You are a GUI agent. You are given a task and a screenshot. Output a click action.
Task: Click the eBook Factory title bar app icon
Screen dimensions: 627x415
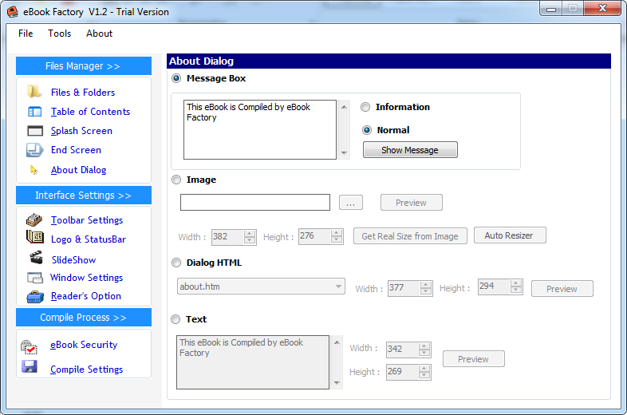coord(13,12)
